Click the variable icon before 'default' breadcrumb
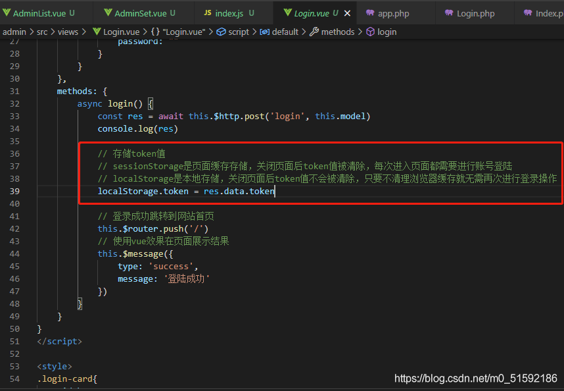Viewport: 564px width, 391px height. pyautogui.click(x=265, y=32)
